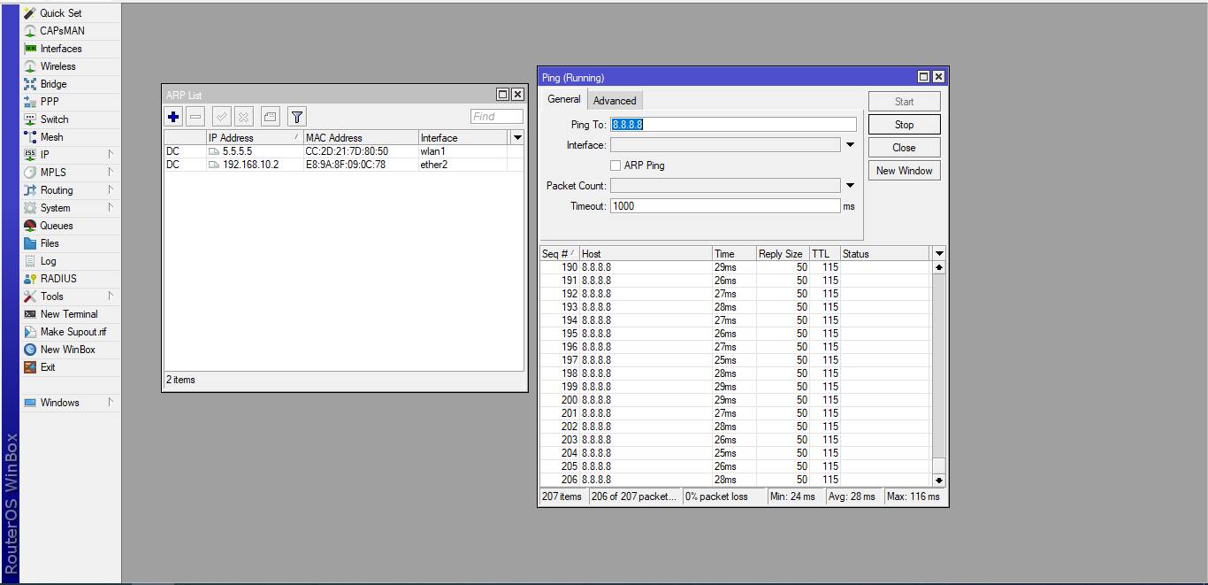The width and height of the screenshot is (1208, 585).
Task: Click the Ping To address field
Action: [733, 125]
